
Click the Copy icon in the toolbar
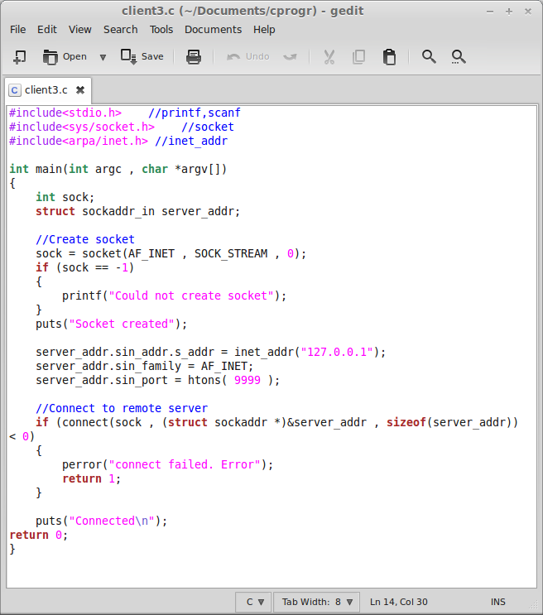point(358,57)
